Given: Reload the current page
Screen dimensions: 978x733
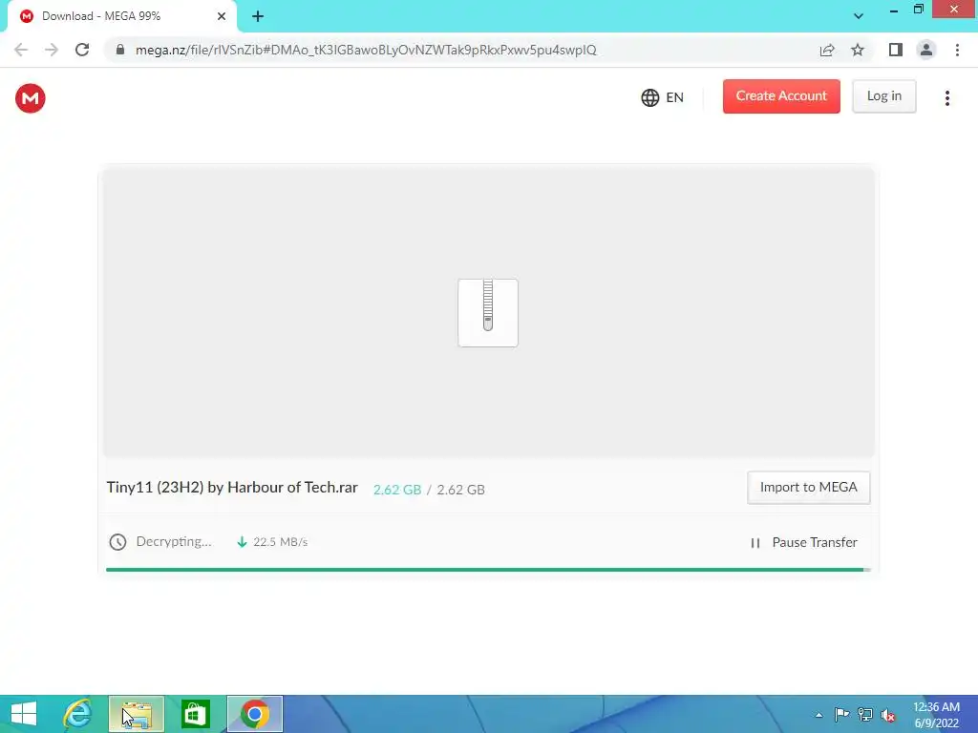Looking at the screenshot, I should (x=82, y=50).
